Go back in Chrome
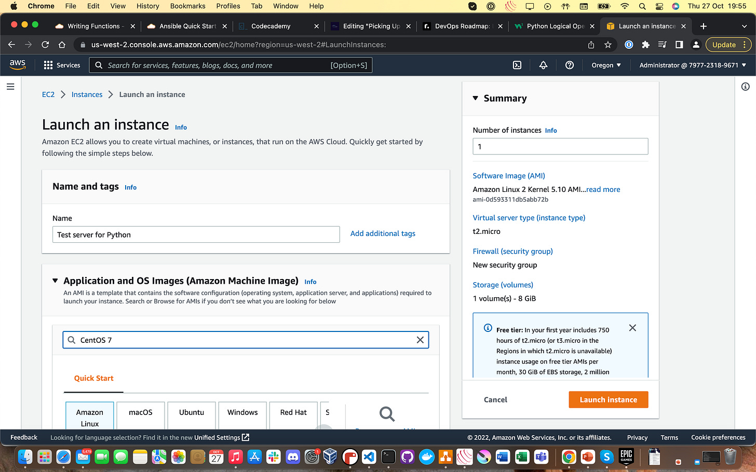Viewport: 756px width, 472px height. pos(11,45)
